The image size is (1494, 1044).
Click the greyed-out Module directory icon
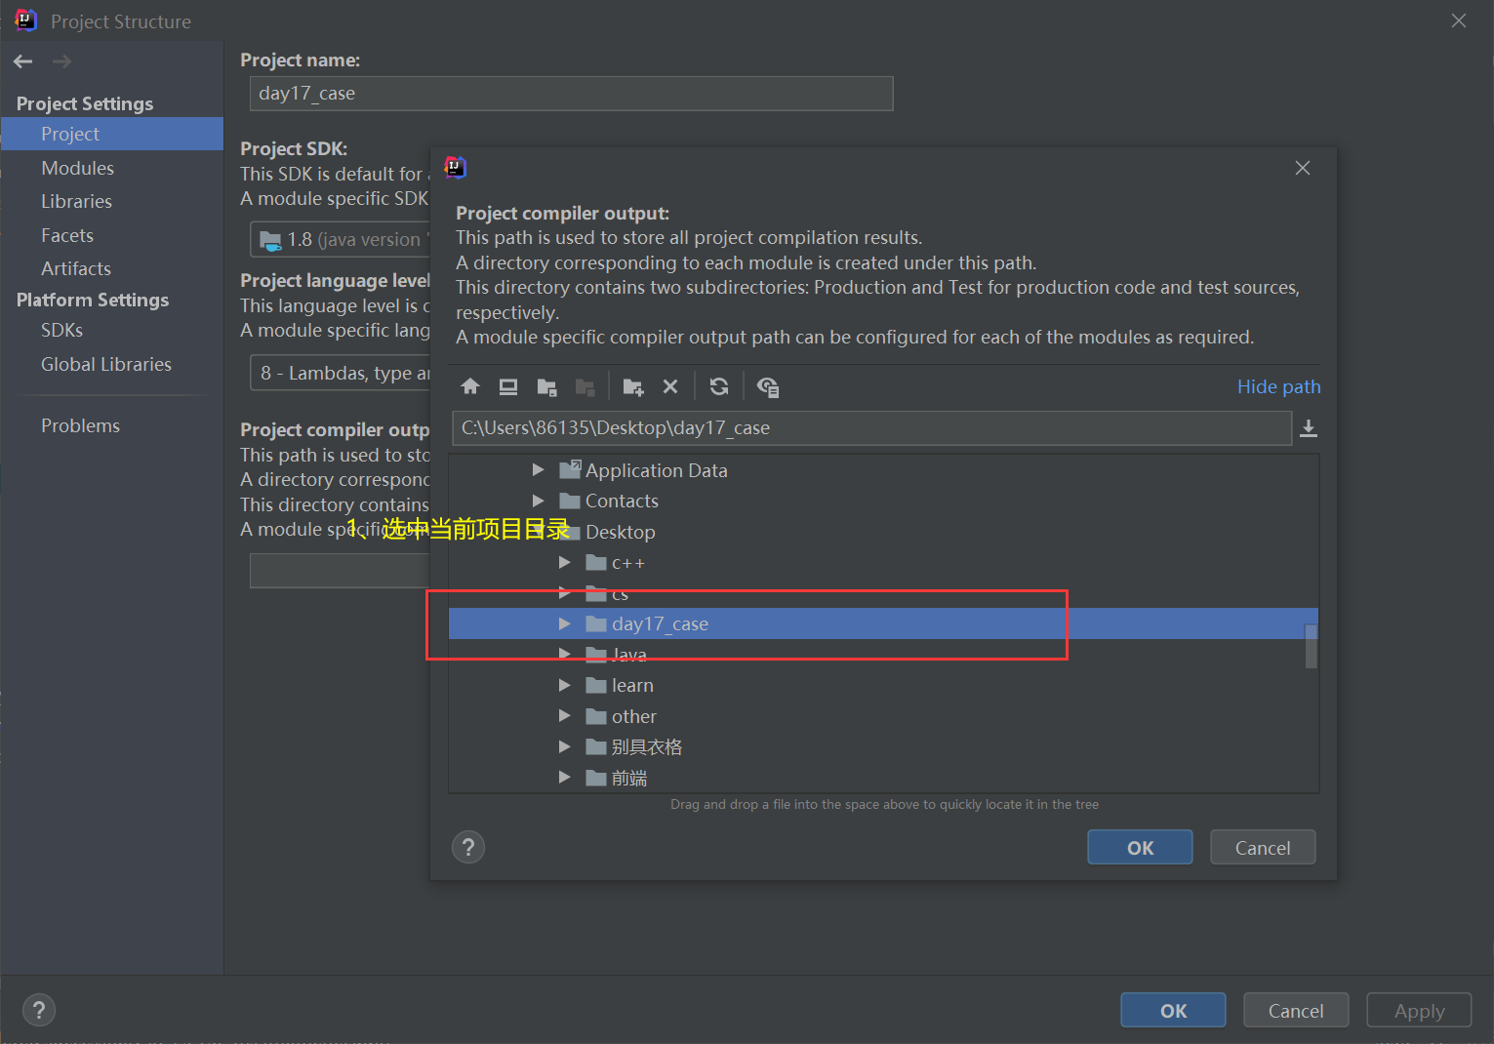(585, 387)
